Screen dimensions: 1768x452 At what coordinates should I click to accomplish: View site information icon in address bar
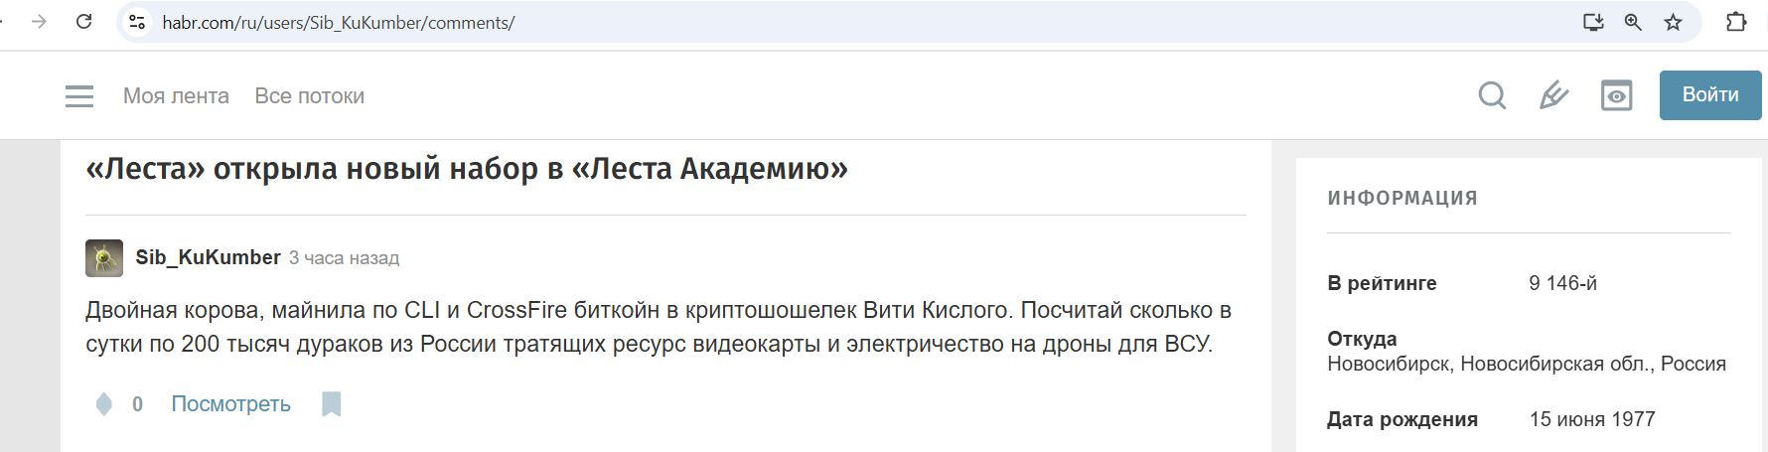tap(138, 22)
